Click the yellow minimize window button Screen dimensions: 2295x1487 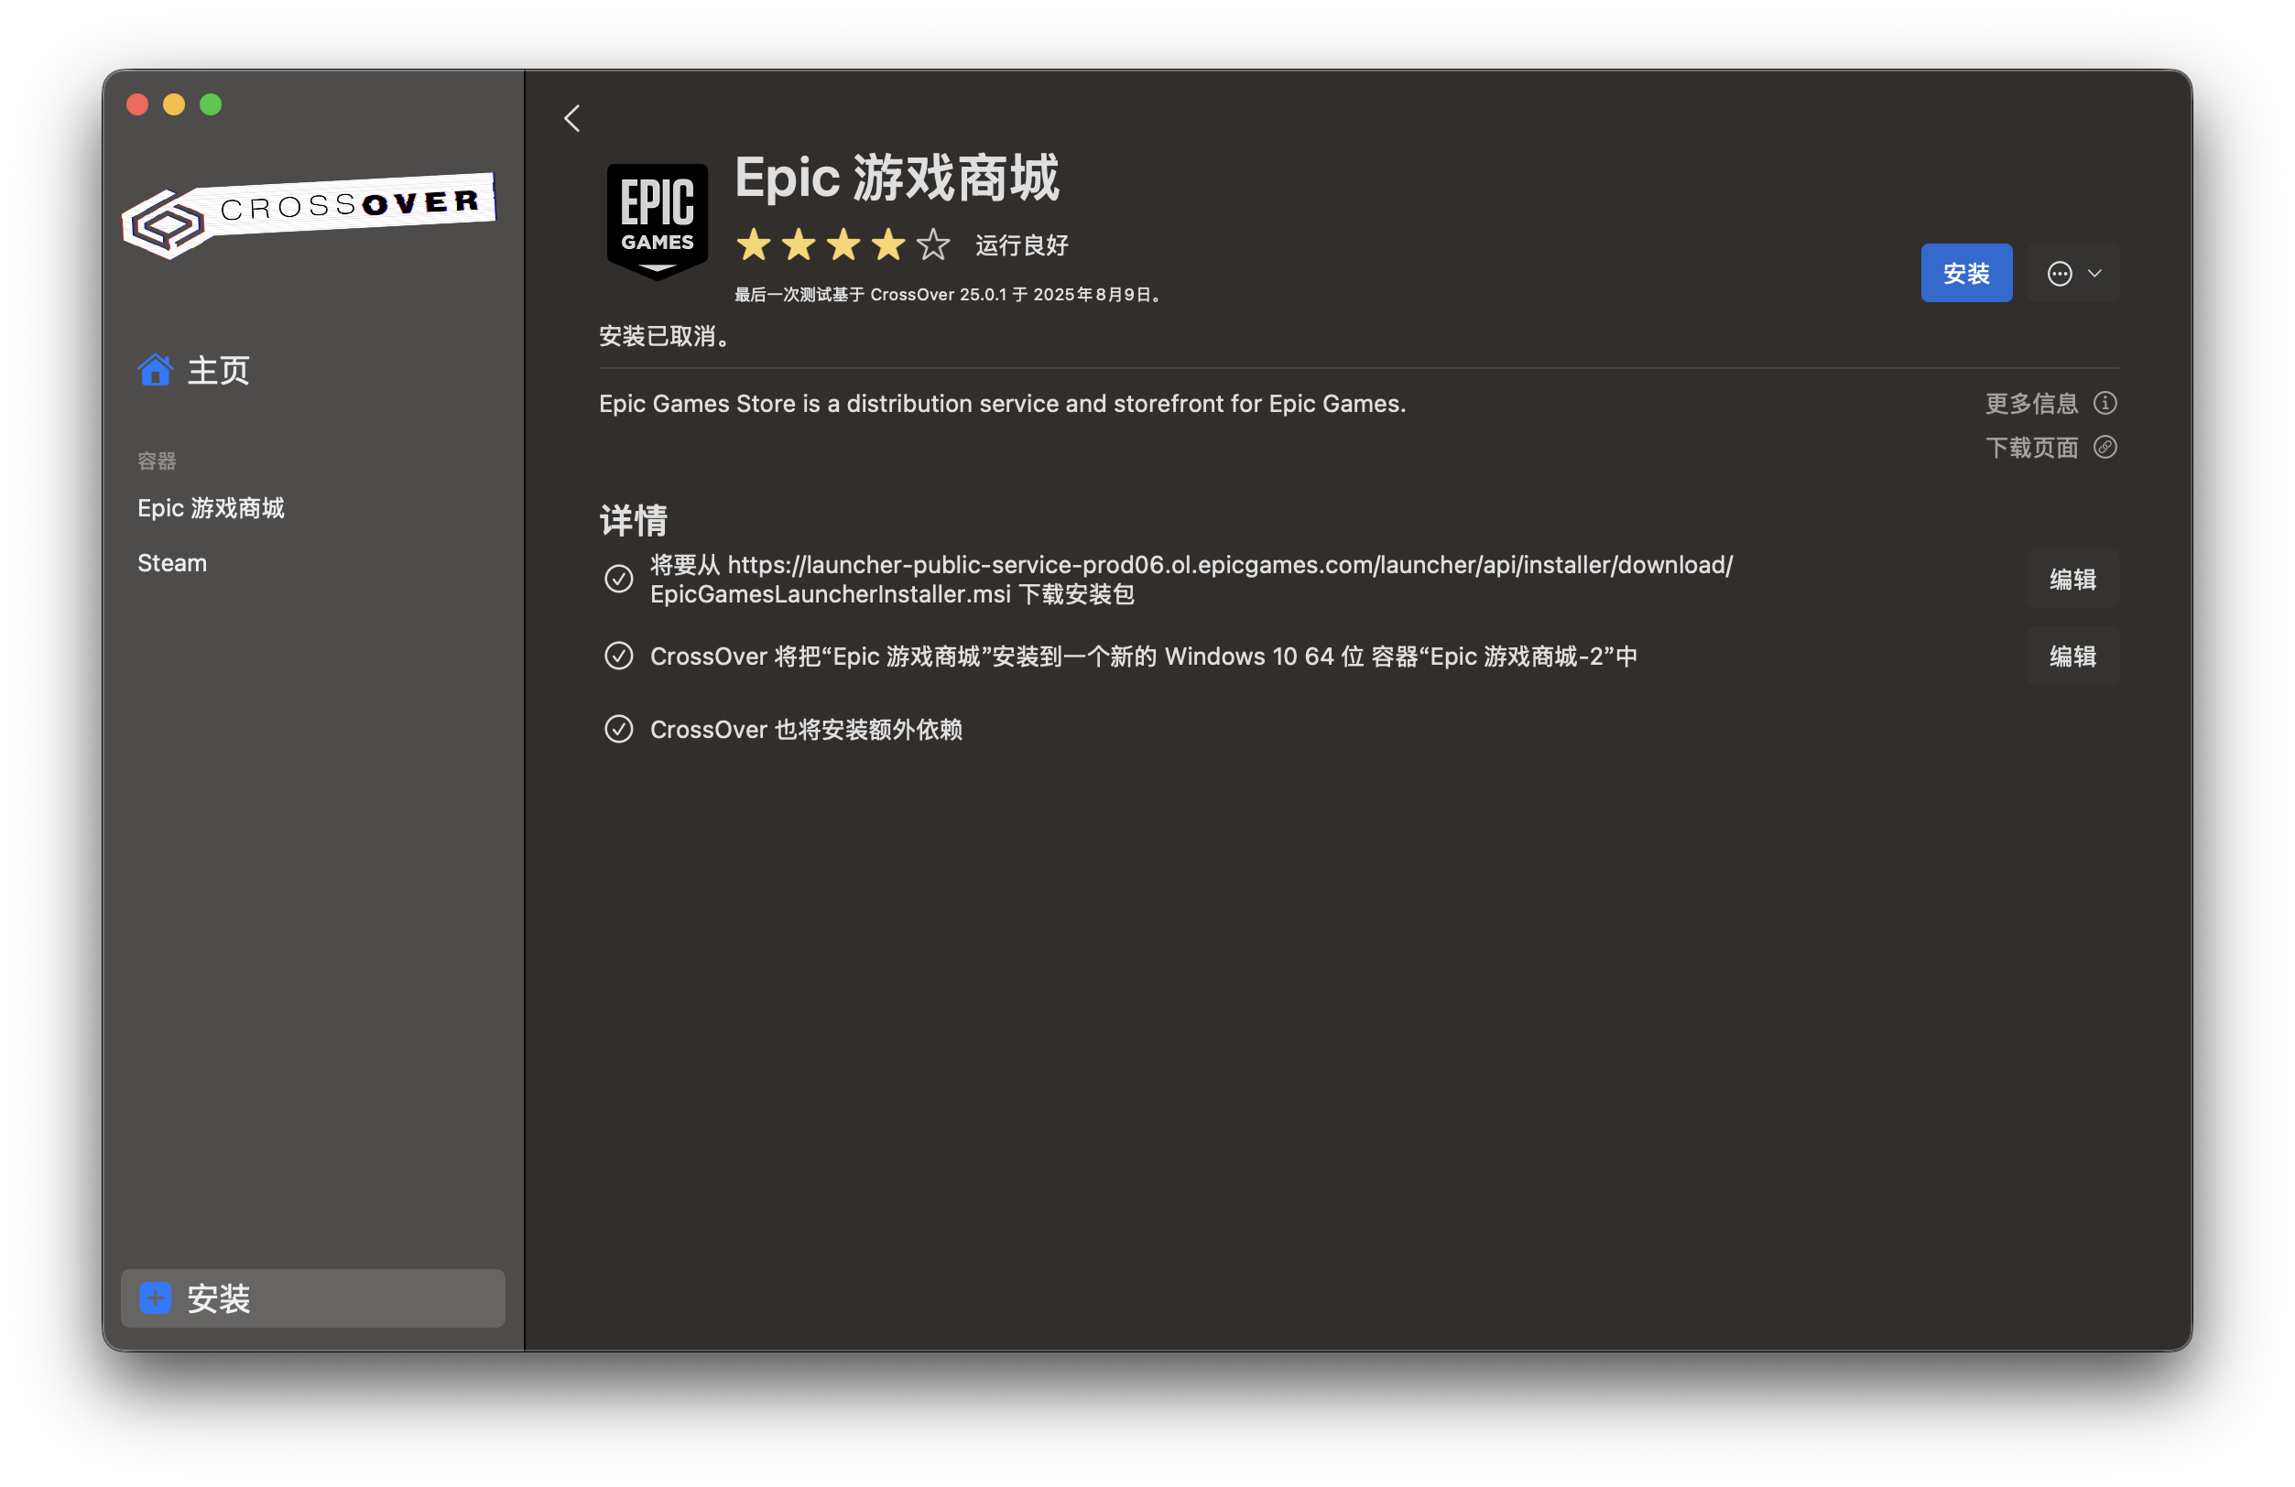(x=175, y=104)
